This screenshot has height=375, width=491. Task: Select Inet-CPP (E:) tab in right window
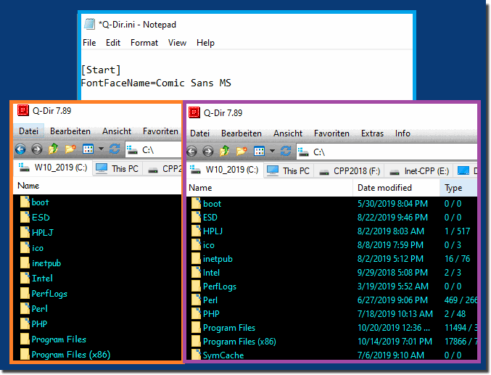419,171
